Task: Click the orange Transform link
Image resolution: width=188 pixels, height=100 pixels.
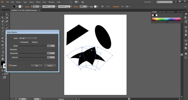Action: pos(116,7)
